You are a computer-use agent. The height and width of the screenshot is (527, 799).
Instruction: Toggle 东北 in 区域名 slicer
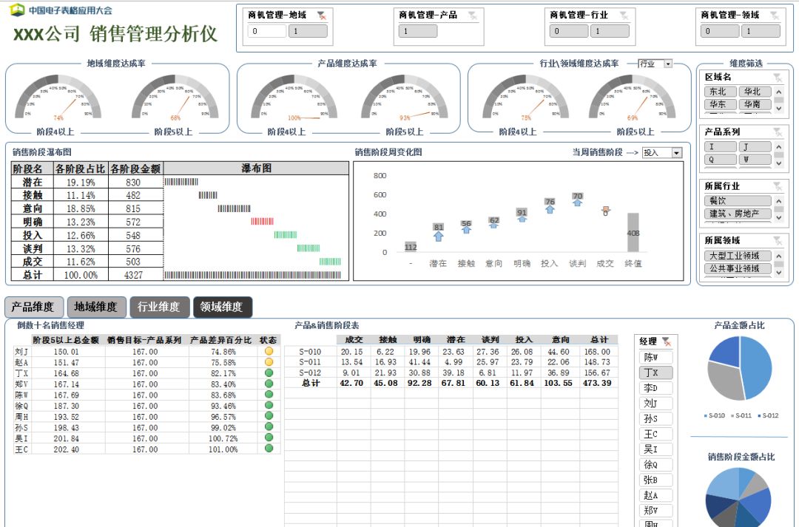(x=720, y=92)
